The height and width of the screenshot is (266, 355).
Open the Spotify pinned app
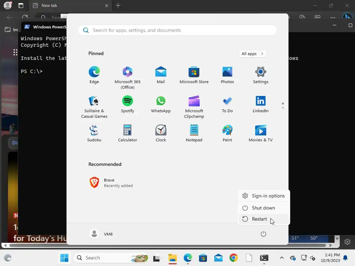[x=128, y=104]
